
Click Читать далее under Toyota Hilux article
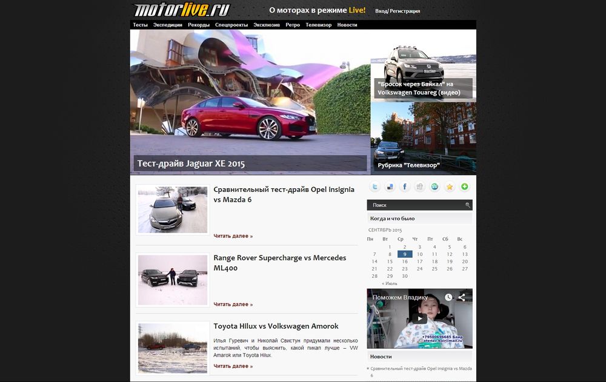(233, 366)
